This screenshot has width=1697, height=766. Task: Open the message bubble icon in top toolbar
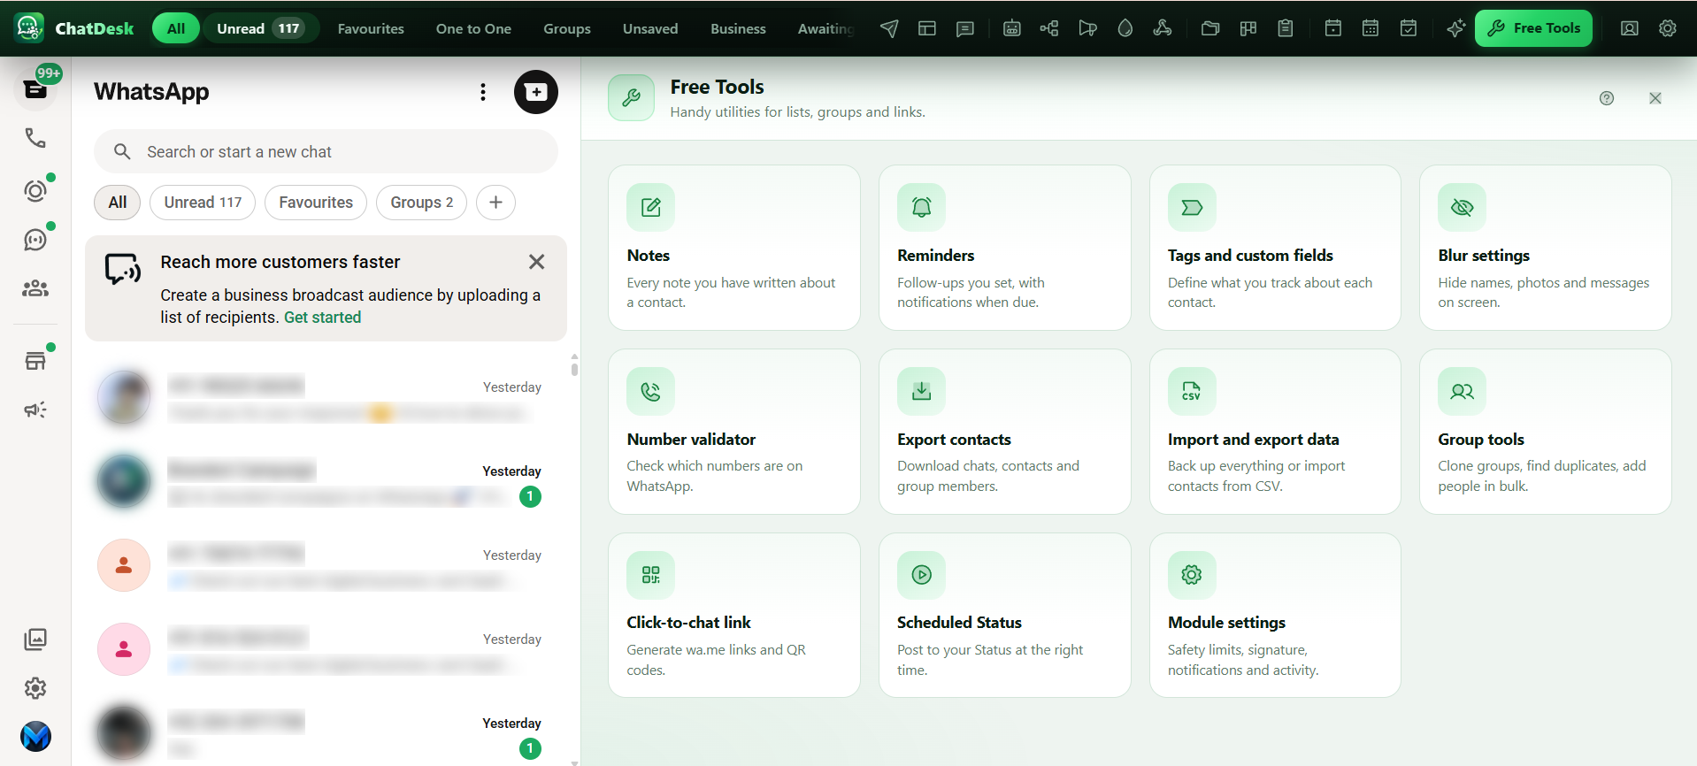tap(965, 28)
